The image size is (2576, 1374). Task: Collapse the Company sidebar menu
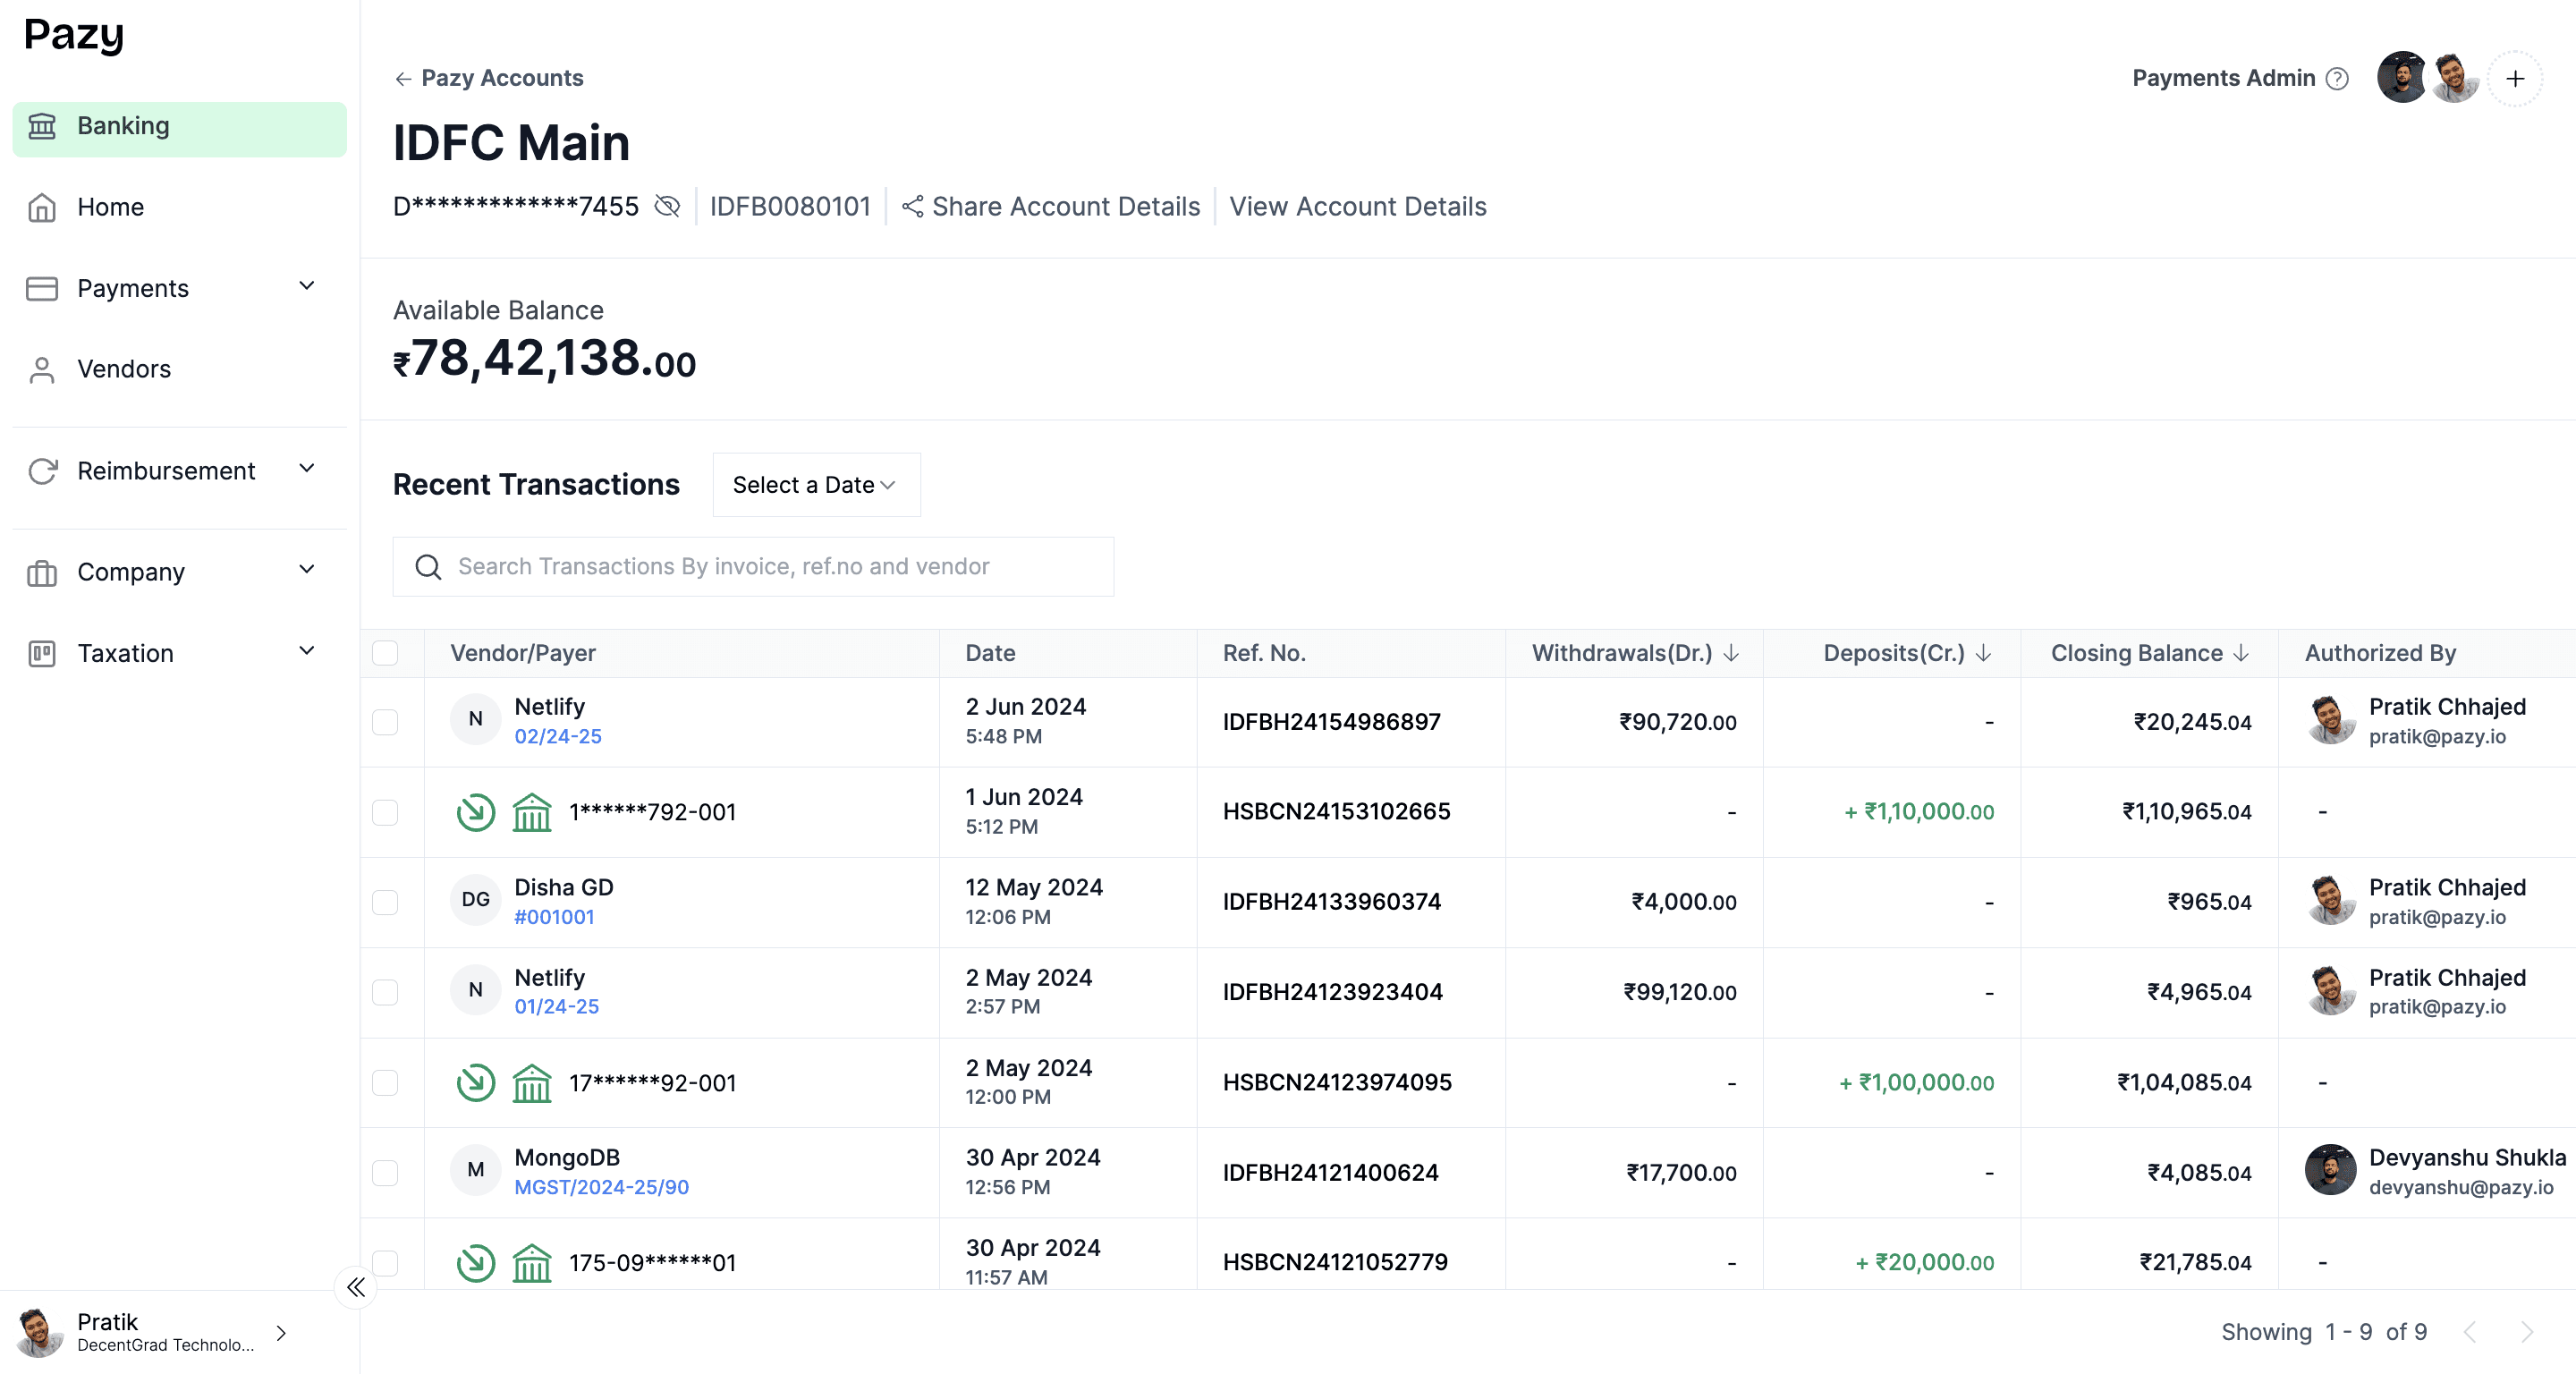(306, 570)
